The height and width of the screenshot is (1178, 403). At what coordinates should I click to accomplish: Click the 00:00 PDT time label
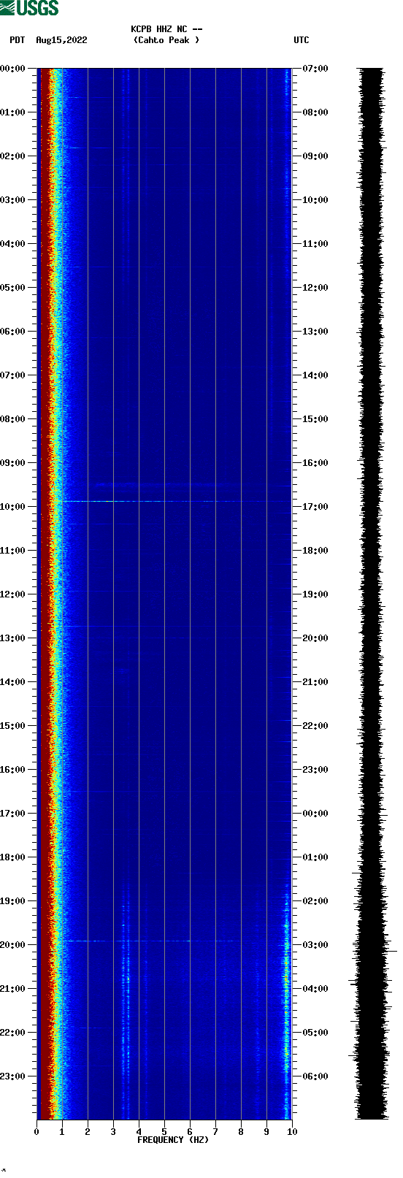coord(13,69)
